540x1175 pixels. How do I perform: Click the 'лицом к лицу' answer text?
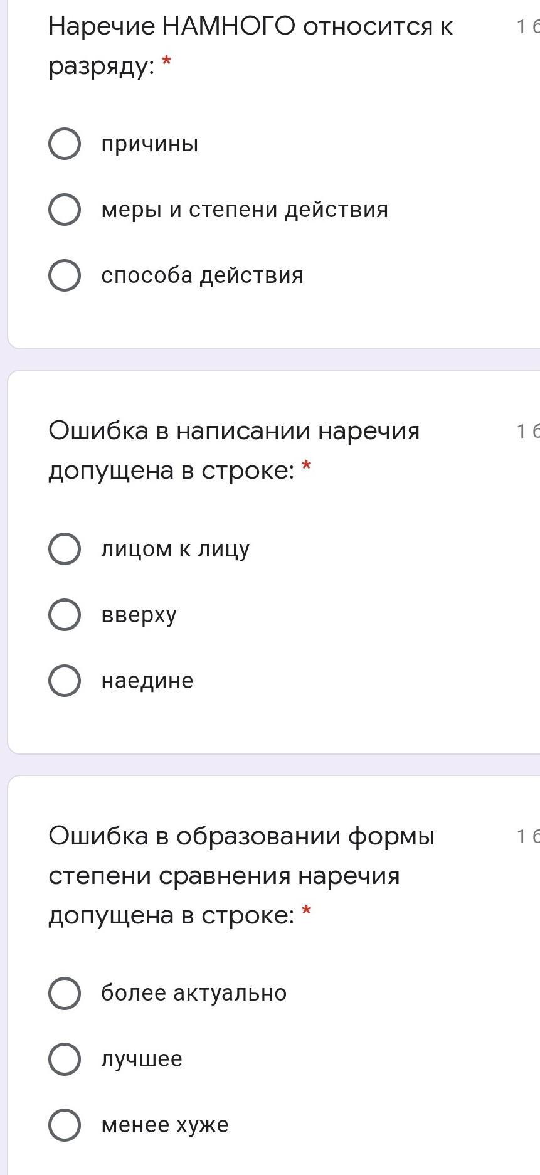tap(175, 549)
